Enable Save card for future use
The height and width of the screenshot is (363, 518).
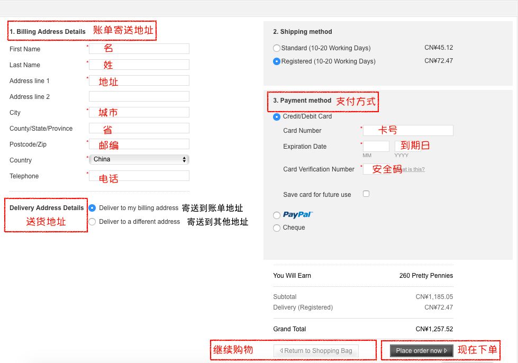366,194
